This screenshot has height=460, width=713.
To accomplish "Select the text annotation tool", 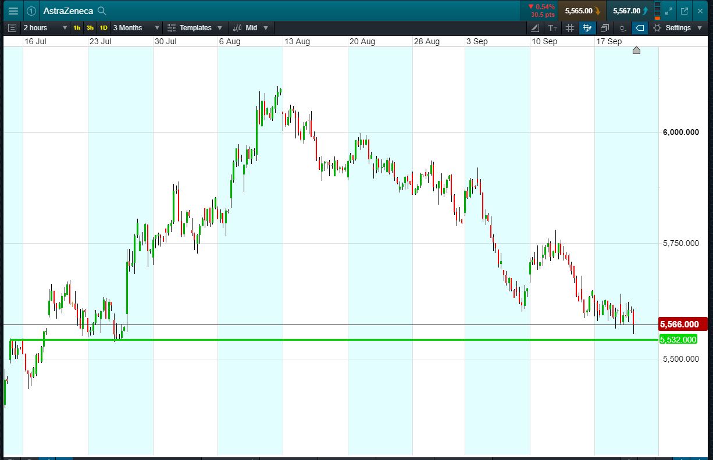I will click(552, 28).
